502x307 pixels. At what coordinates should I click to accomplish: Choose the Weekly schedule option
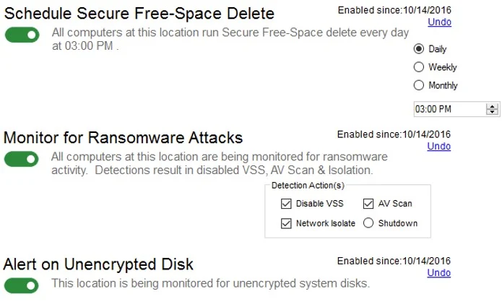click(419, 67)
